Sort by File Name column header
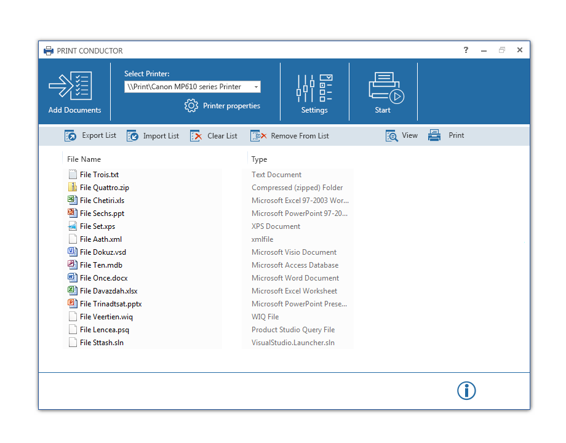Image resolution: width=566 pixels, height=443 pixels. point(84,159)
